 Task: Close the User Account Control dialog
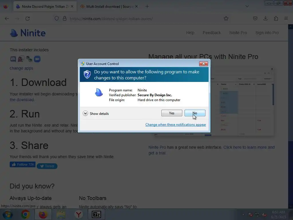click(x=203, y=64)
